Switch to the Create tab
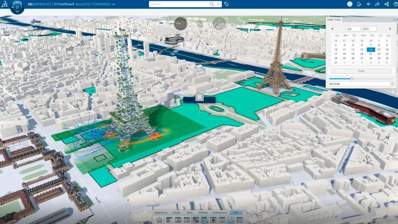 [176, 213]
